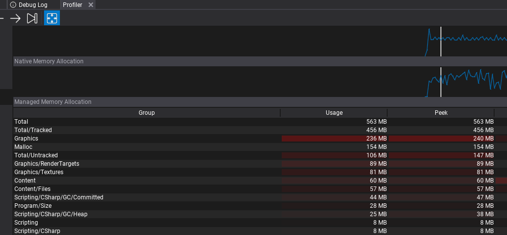Click the 154 MB Malloc usage cell
This screenshot has width=507, height=235.
(334, 147)
